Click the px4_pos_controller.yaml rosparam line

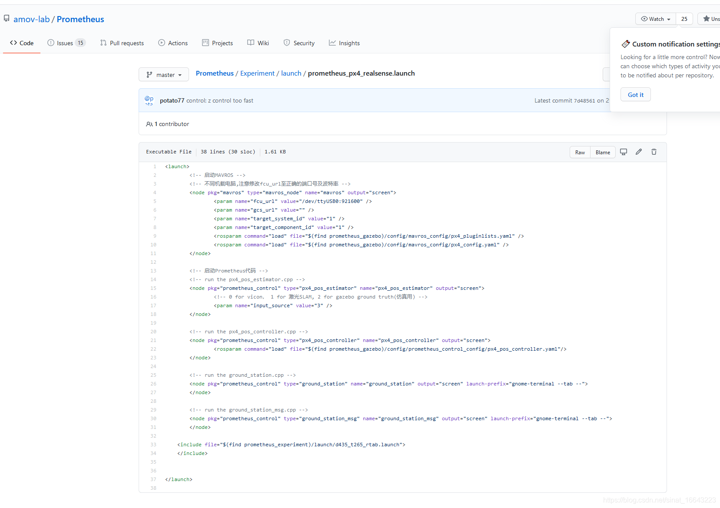(390, 349)
